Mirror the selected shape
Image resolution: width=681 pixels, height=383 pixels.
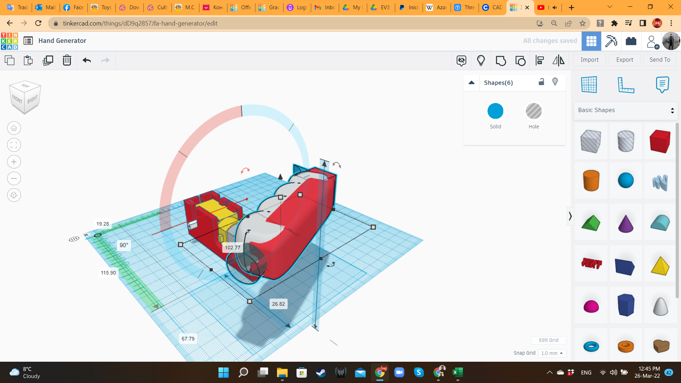coord(558,61)
